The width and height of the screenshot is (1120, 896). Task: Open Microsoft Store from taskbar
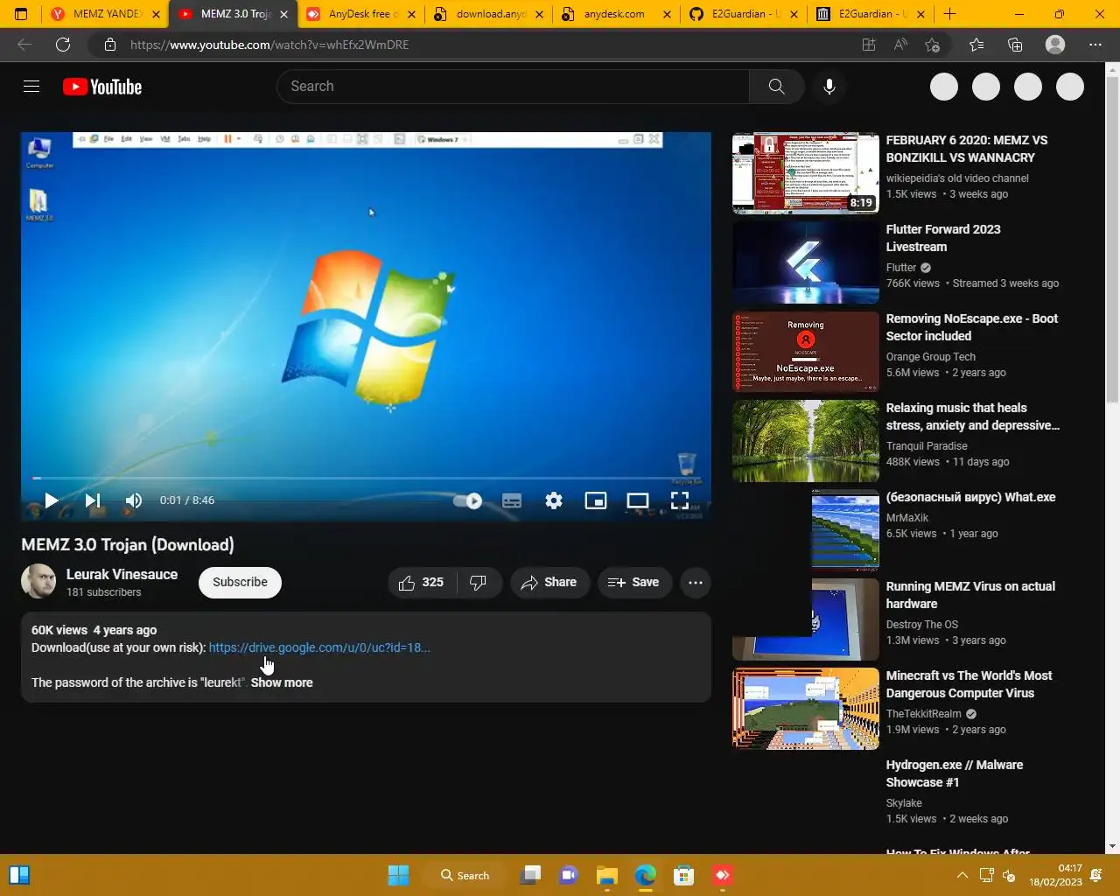pos(684,875)
